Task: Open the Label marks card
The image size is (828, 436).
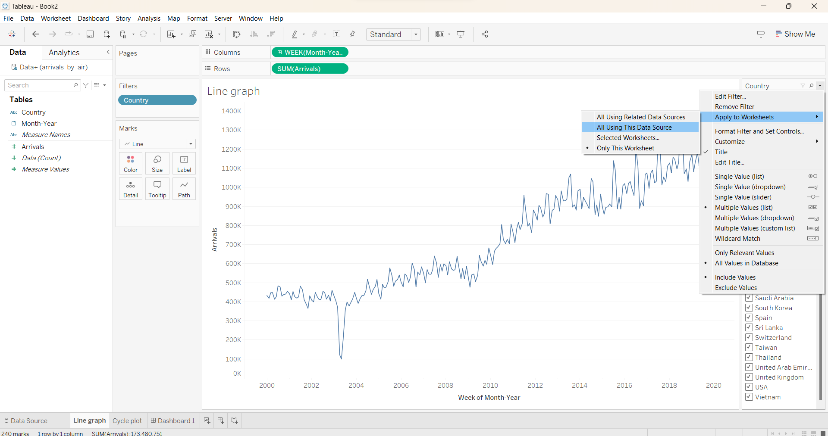Action: (184, 164)
